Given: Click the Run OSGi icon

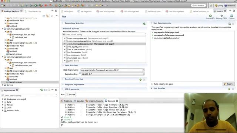Looking at the screenshot, I should [x=210, y=16].
